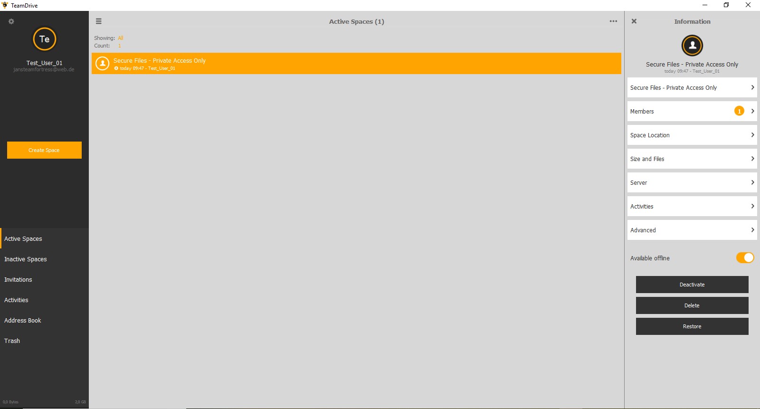Click the Members count badge
This screenshot has height=409, width=760.
point(739,111)
